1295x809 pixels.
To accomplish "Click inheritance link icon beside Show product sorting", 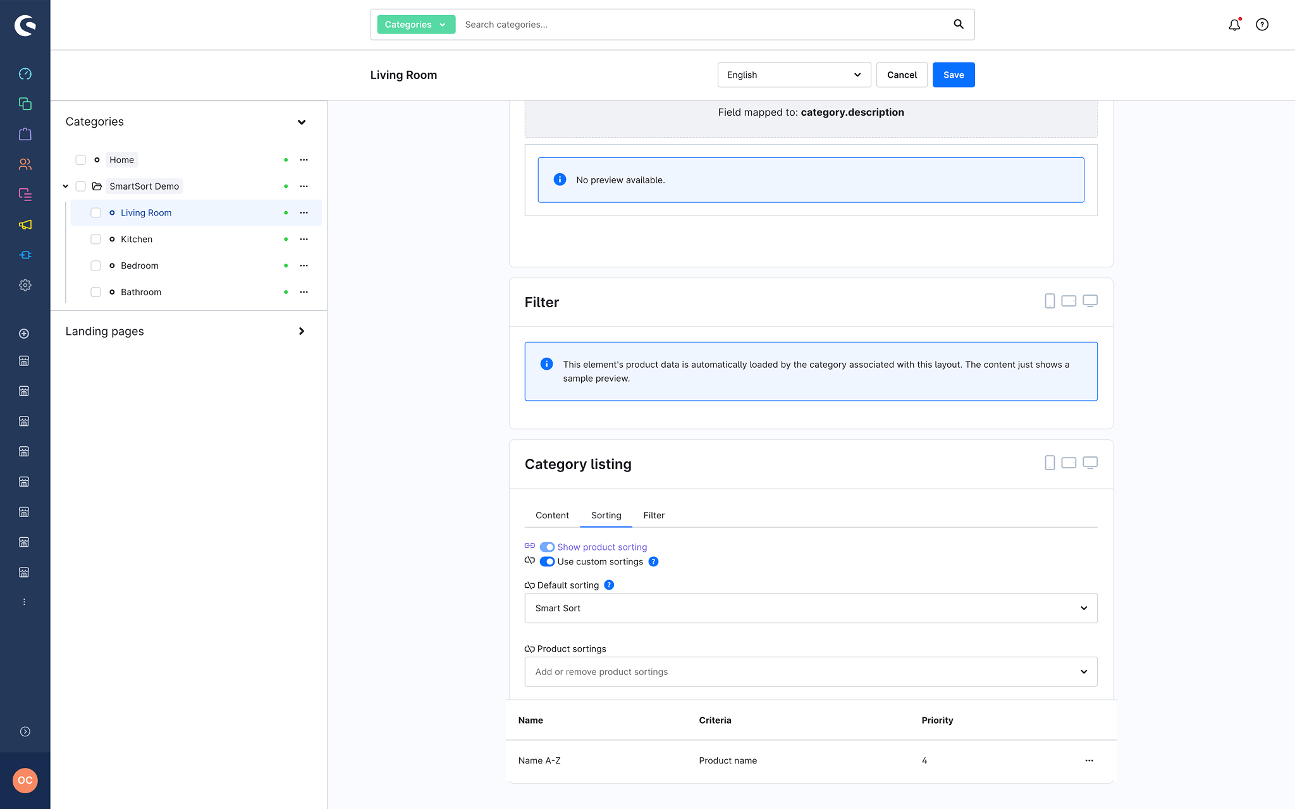I will [x=530, y=546].
